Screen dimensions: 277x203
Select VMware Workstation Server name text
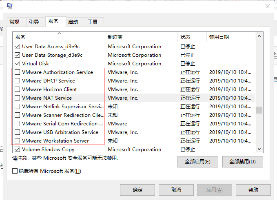(x=55, y=141)
